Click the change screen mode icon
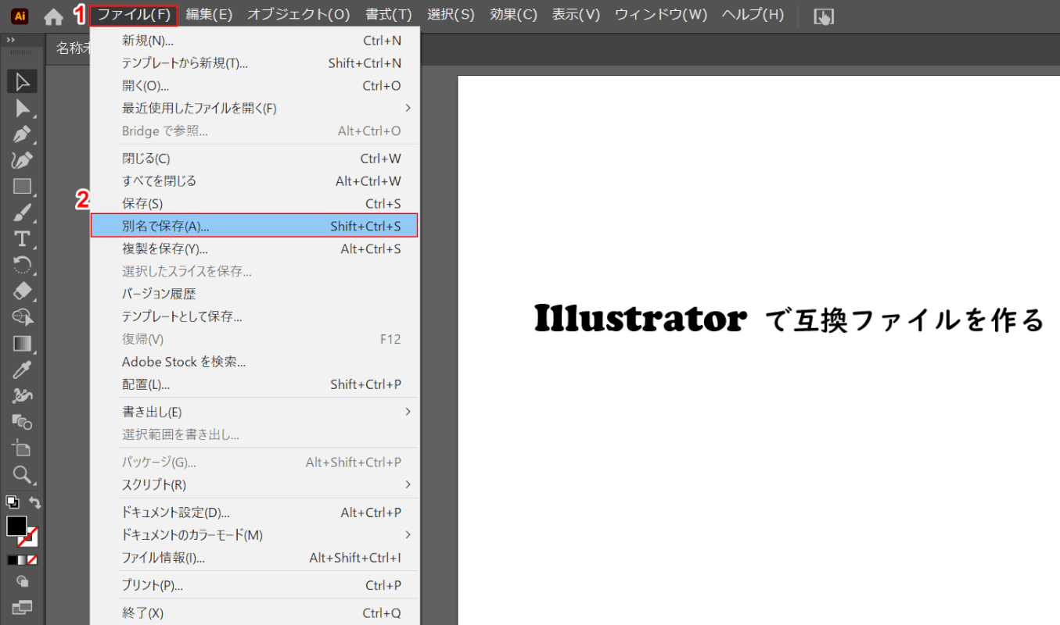 click(x=23, y=606)
